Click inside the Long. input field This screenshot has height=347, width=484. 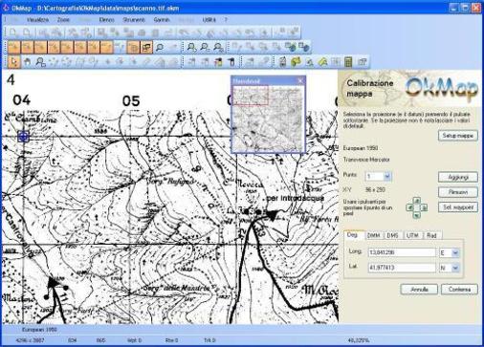402,252
